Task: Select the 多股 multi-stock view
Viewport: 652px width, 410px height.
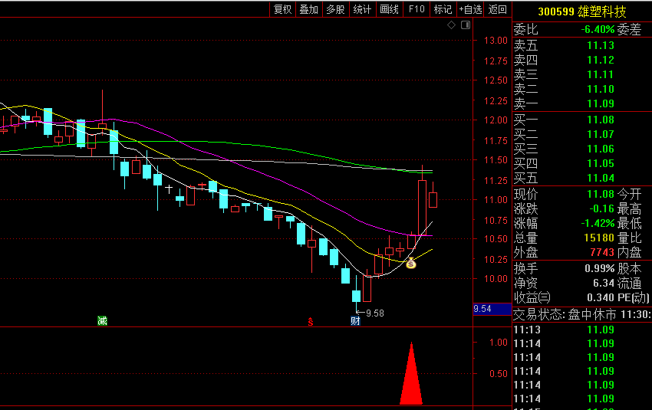Action: point(335,9)
